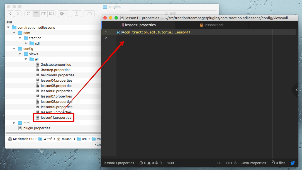Viewport: 302px width, 170px height.
Task: Click the LF line ending selector
Action: click(x=219, y=163)
